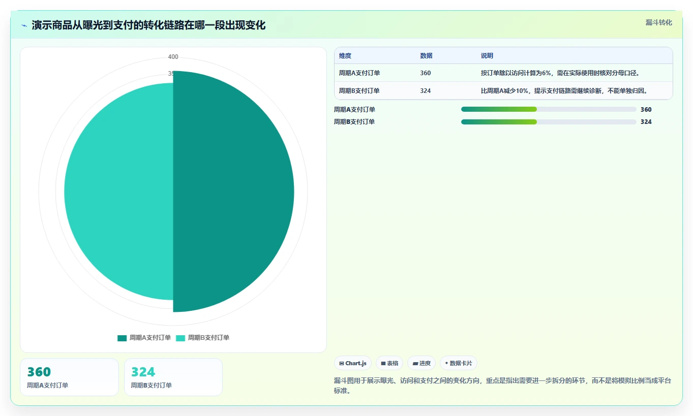Click the 数据卡片 chip sparkle icon
The width and height of the screenshot is (693, 416).
click(446, 363)
